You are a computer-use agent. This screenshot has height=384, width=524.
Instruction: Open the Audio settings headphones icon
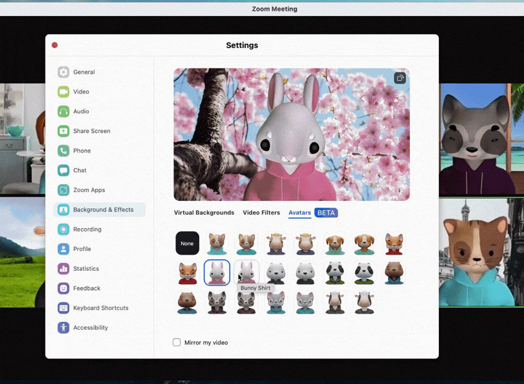[63, 111]
